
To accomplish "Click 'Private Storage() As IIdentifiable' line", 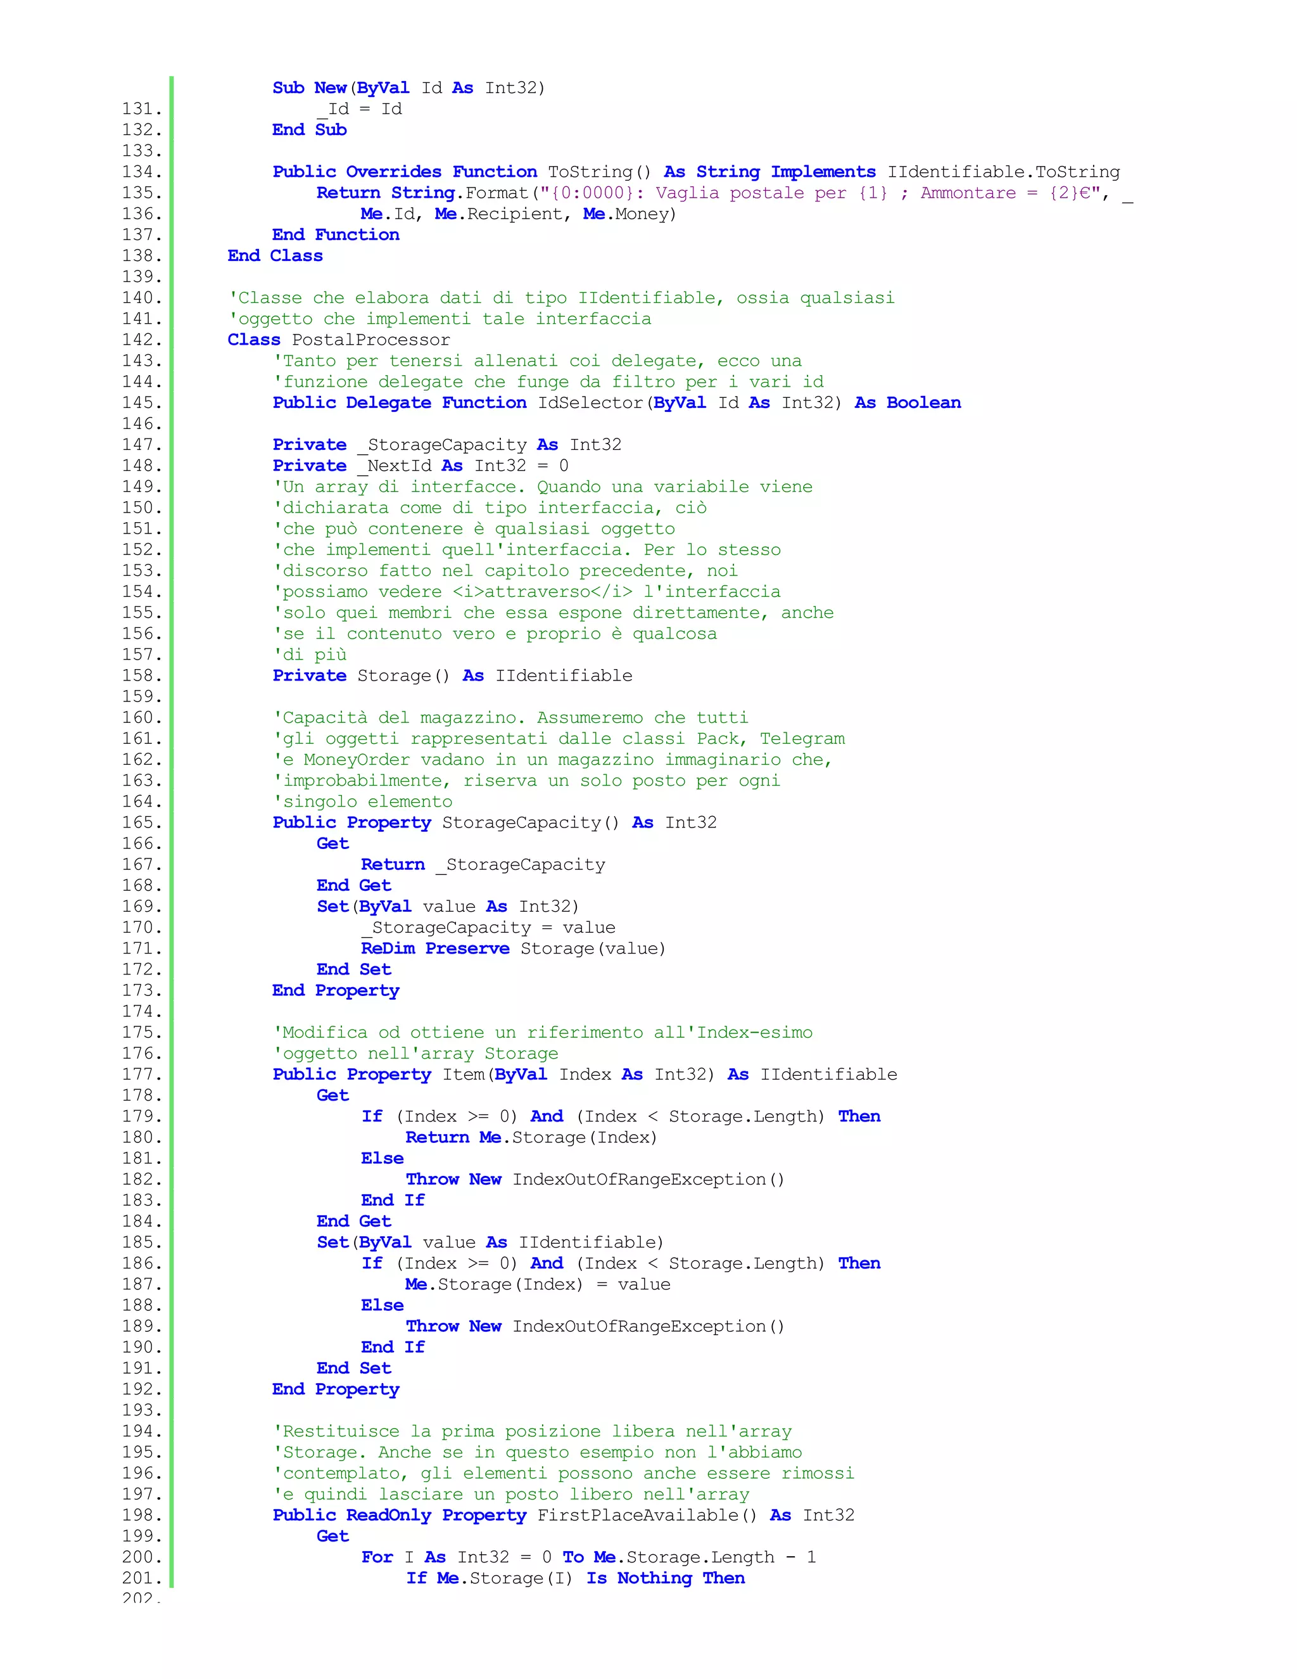I will point(453,675).
